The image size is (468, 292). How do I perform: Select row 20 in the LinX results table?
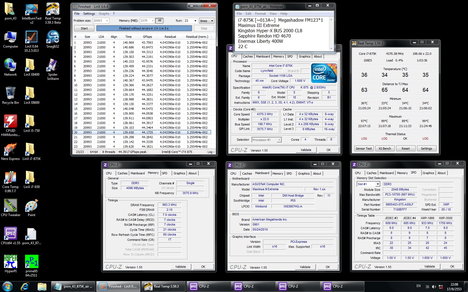tap(142, 132)
